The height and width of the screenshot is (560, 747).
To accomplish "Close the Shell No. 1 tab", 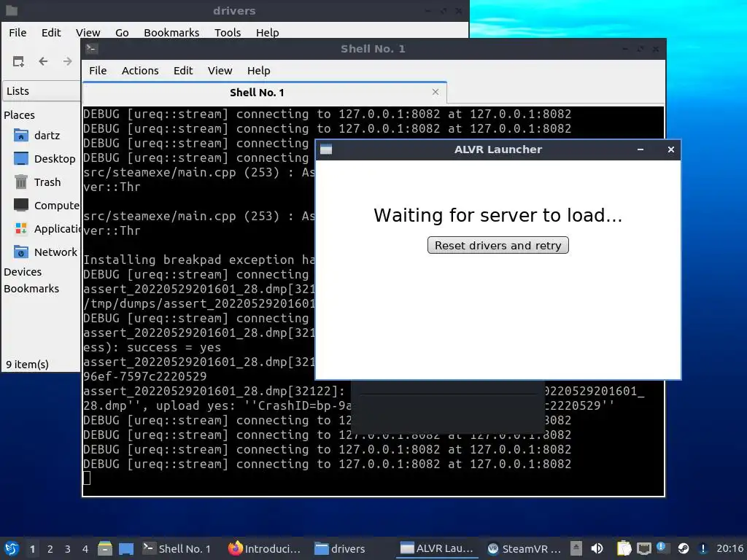I will 435,92.
